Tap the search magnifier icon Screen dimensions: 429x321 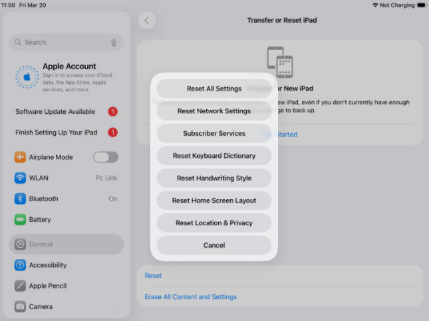tap(18, 42)
